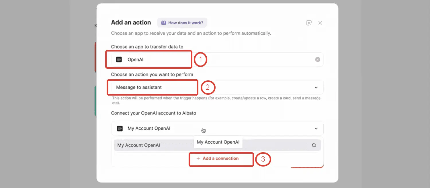This screenshot has width=430, height=188.
Task: Refresh the My Account OpenAI connection
Action: 314,145
